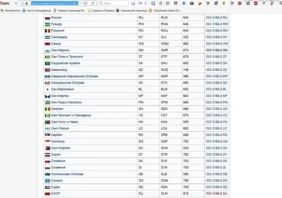Open the Сербия country link

coord(56,135)
